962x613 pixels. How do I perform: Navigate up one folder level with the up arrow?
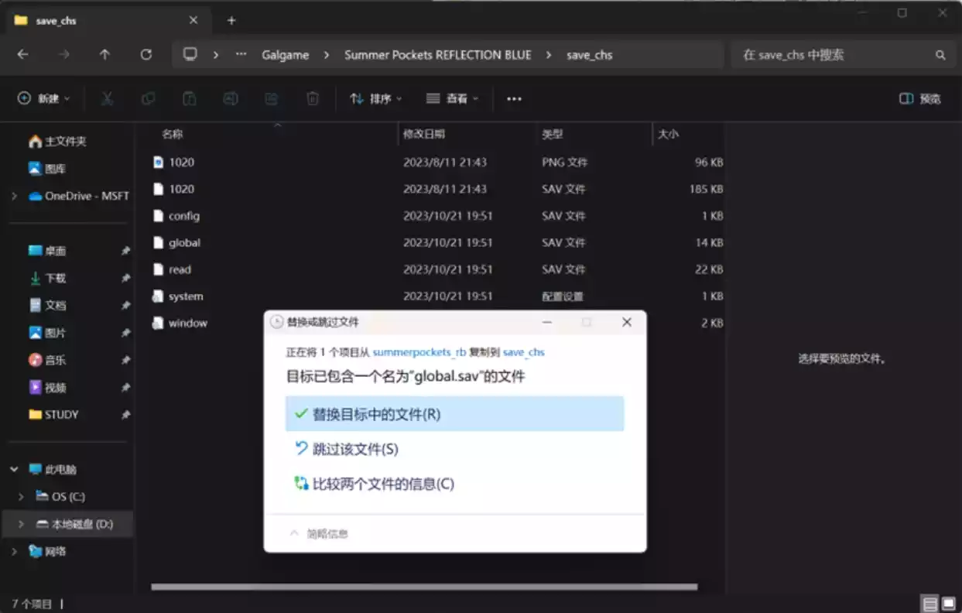(104, 54)
